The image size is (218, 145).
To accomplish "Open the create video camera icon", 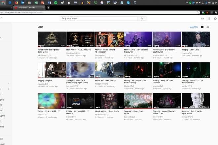I will click(x=202, y=19).
